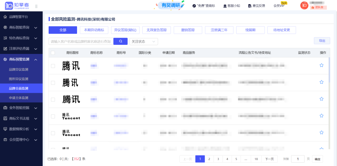Click the feedback icon next to 意见反馈
This screenshot has width=337, height=166.
250,6
